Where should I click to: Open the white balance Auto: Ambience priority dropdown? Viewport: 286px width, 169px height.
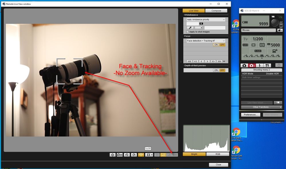click(206, 20)
